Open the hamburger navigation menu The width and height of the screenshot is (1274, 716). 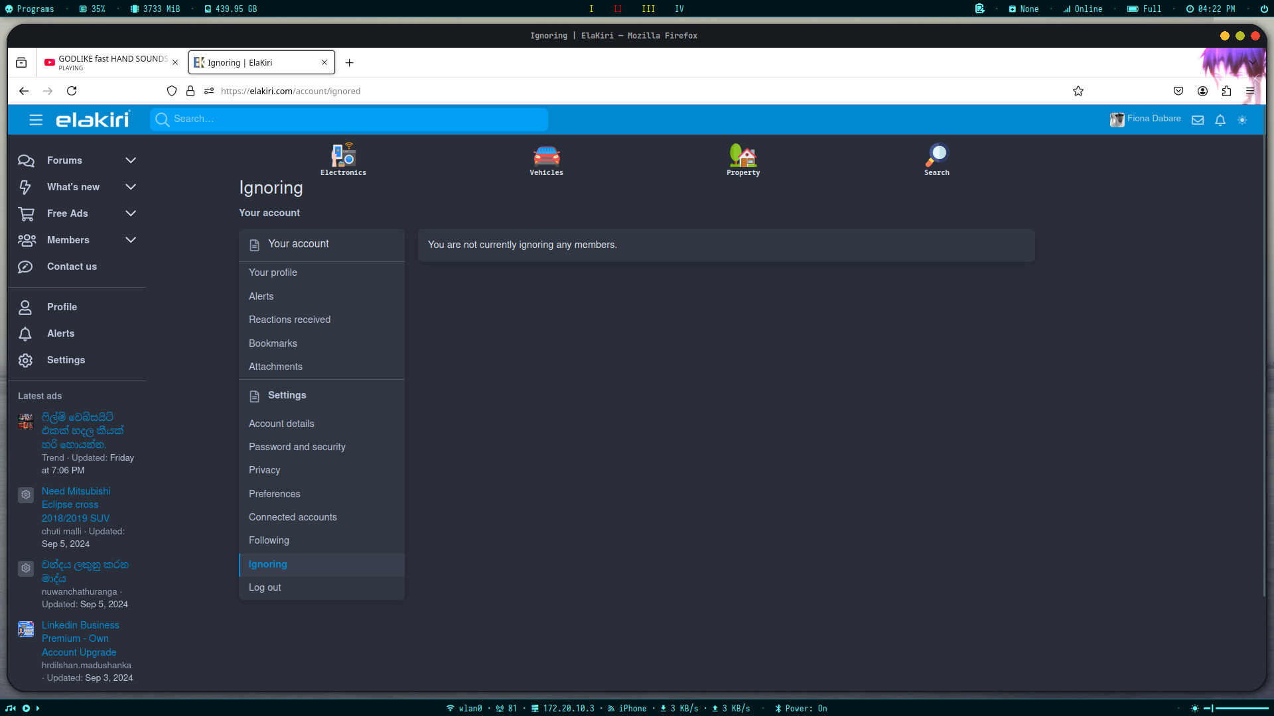[36, 120]
